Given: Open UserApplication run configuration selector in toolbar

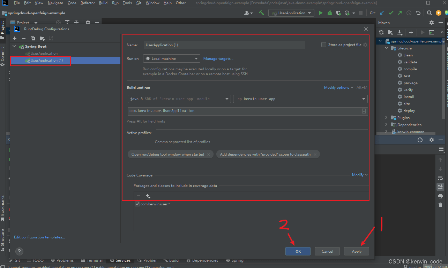Looking at the screenshot, I should click(292, 13).
